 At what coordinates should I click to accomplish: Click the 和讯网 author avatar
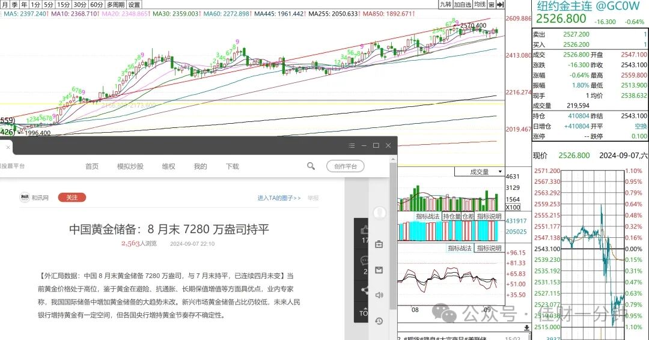[25, 197]
